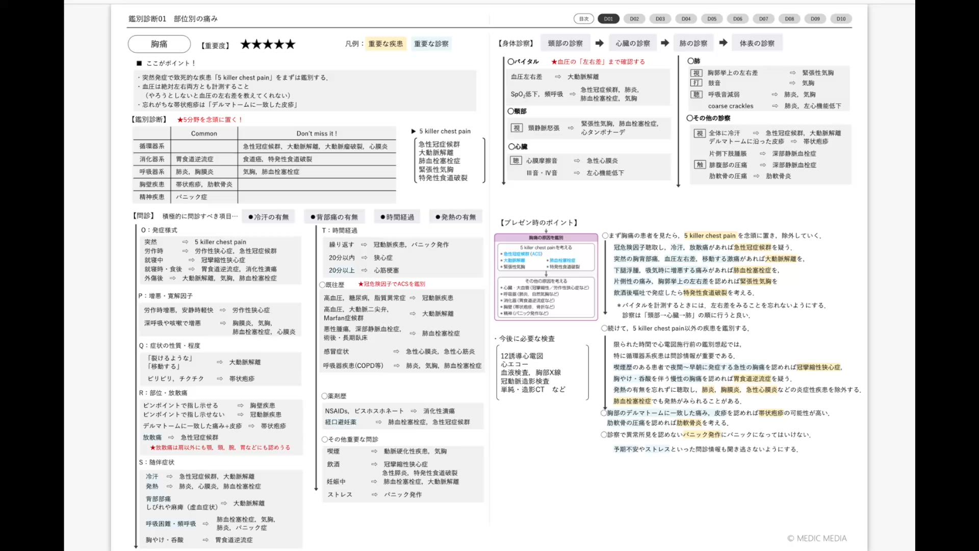Click the 視 icon beside 頸静脈怒張
Image resolution: width=979 pixels, height=551 pixels.
(517, 128)
